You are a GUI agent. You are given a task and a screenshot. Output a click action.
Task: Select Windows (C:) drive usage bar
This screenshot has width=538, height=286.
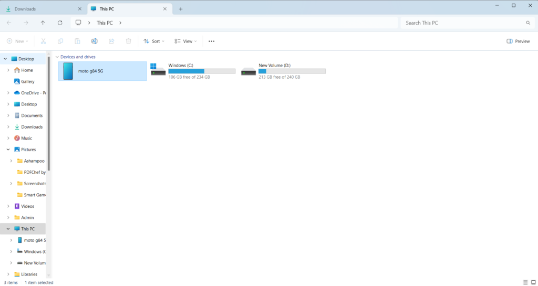pos(194,71)
